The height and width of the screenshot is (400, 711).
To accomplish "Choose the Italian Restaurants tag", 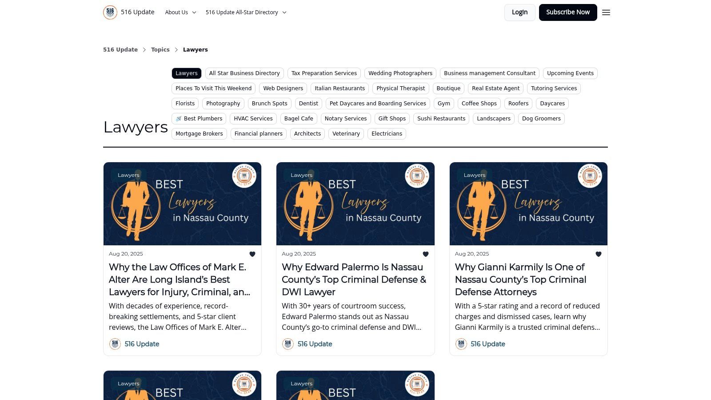I will (x=340, y=88).
